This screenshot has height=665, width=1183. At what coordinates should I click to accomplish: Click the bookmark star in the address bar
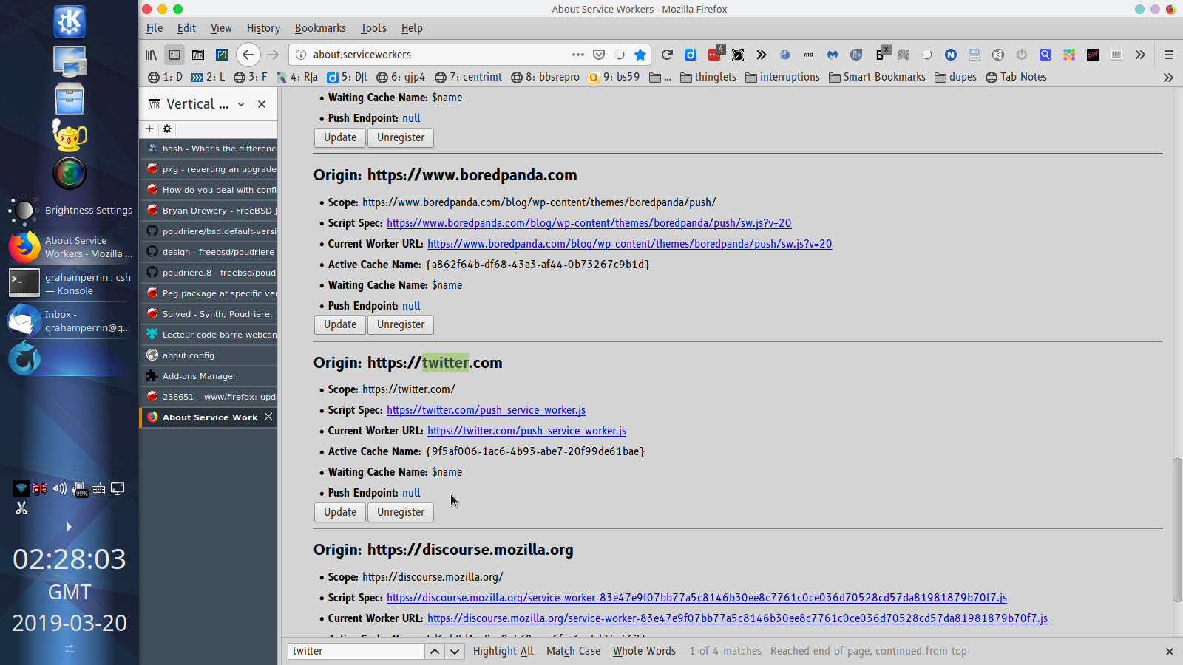pyautogui.click(x=640, y=54)
